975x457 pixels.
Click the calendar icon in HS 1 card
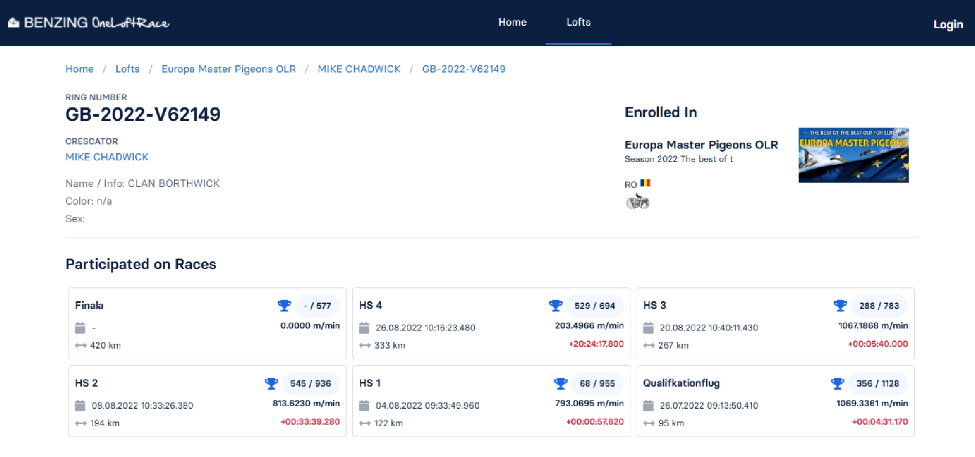pos(364,406)
